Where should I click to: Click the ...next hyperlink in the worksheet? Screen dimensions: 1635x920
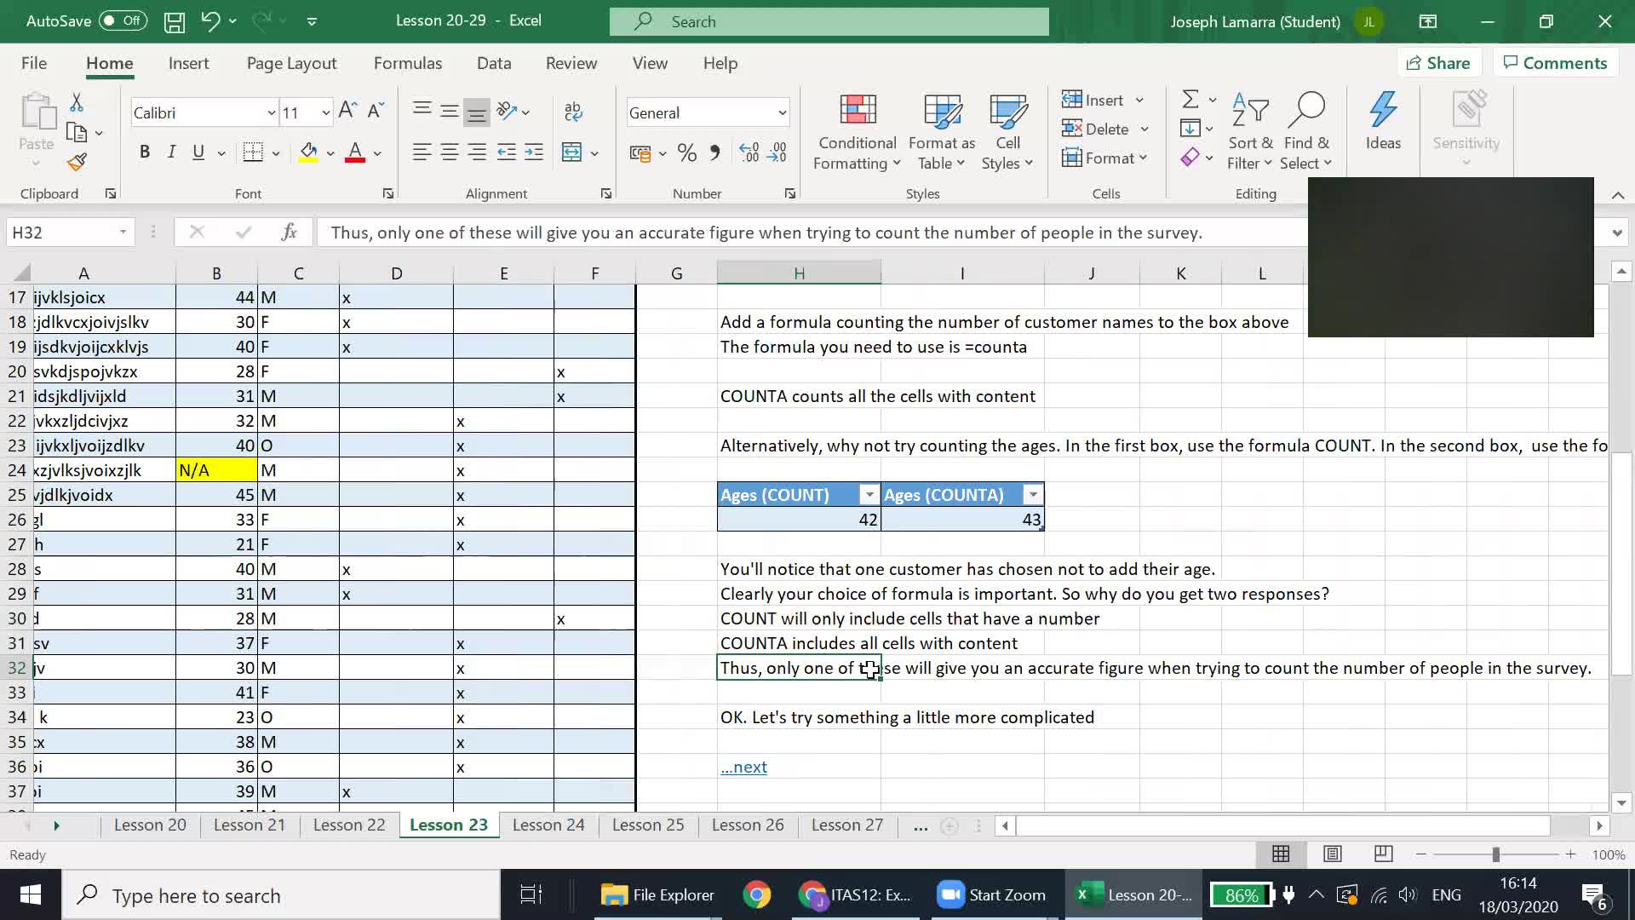point(743,767)
